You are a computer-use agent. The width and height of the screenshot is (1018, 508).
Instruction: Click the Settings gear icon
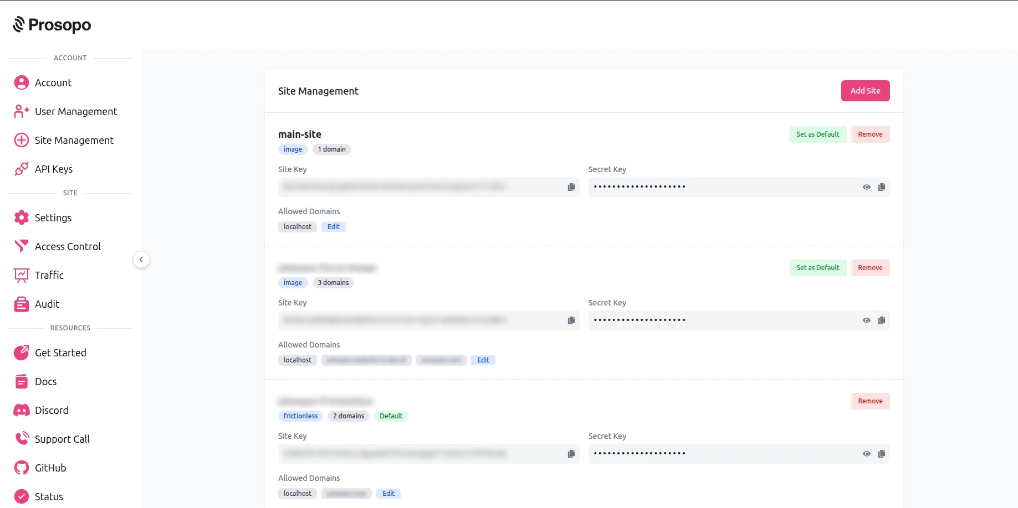[x=22, y=217]
